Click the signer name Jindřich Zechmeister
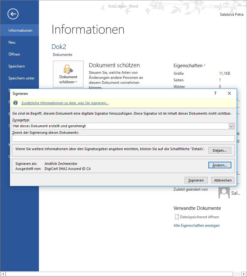This screenshot has height=277, width=247. (61, 164)
